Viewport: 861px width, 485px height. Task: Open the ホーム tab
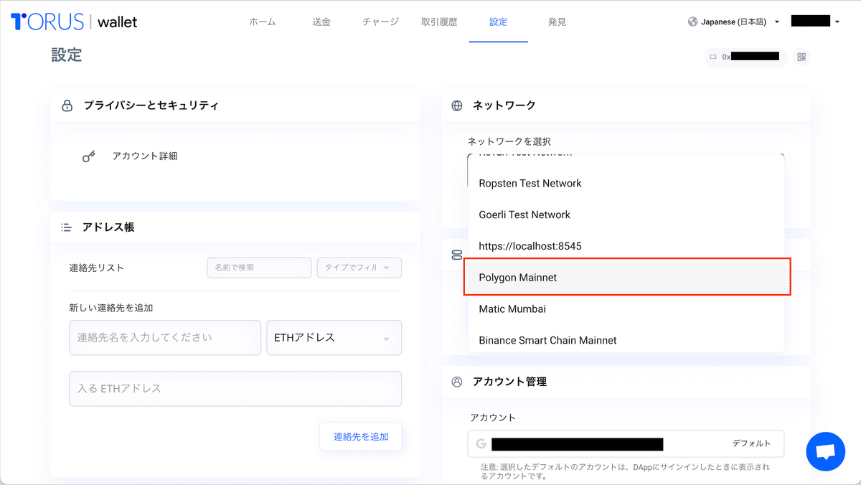(x=262, y=22)
